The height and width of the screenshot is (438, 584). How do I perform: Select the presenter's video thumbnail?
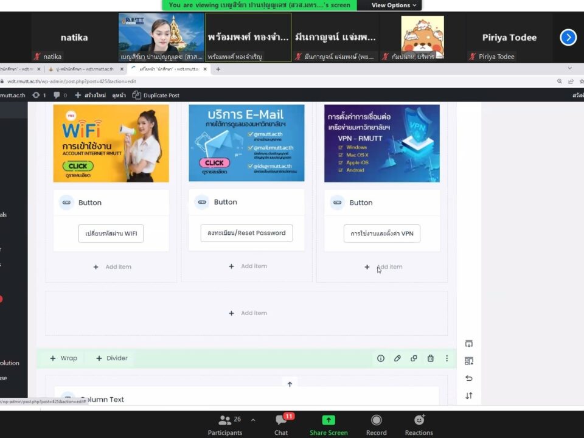(161, 37)
